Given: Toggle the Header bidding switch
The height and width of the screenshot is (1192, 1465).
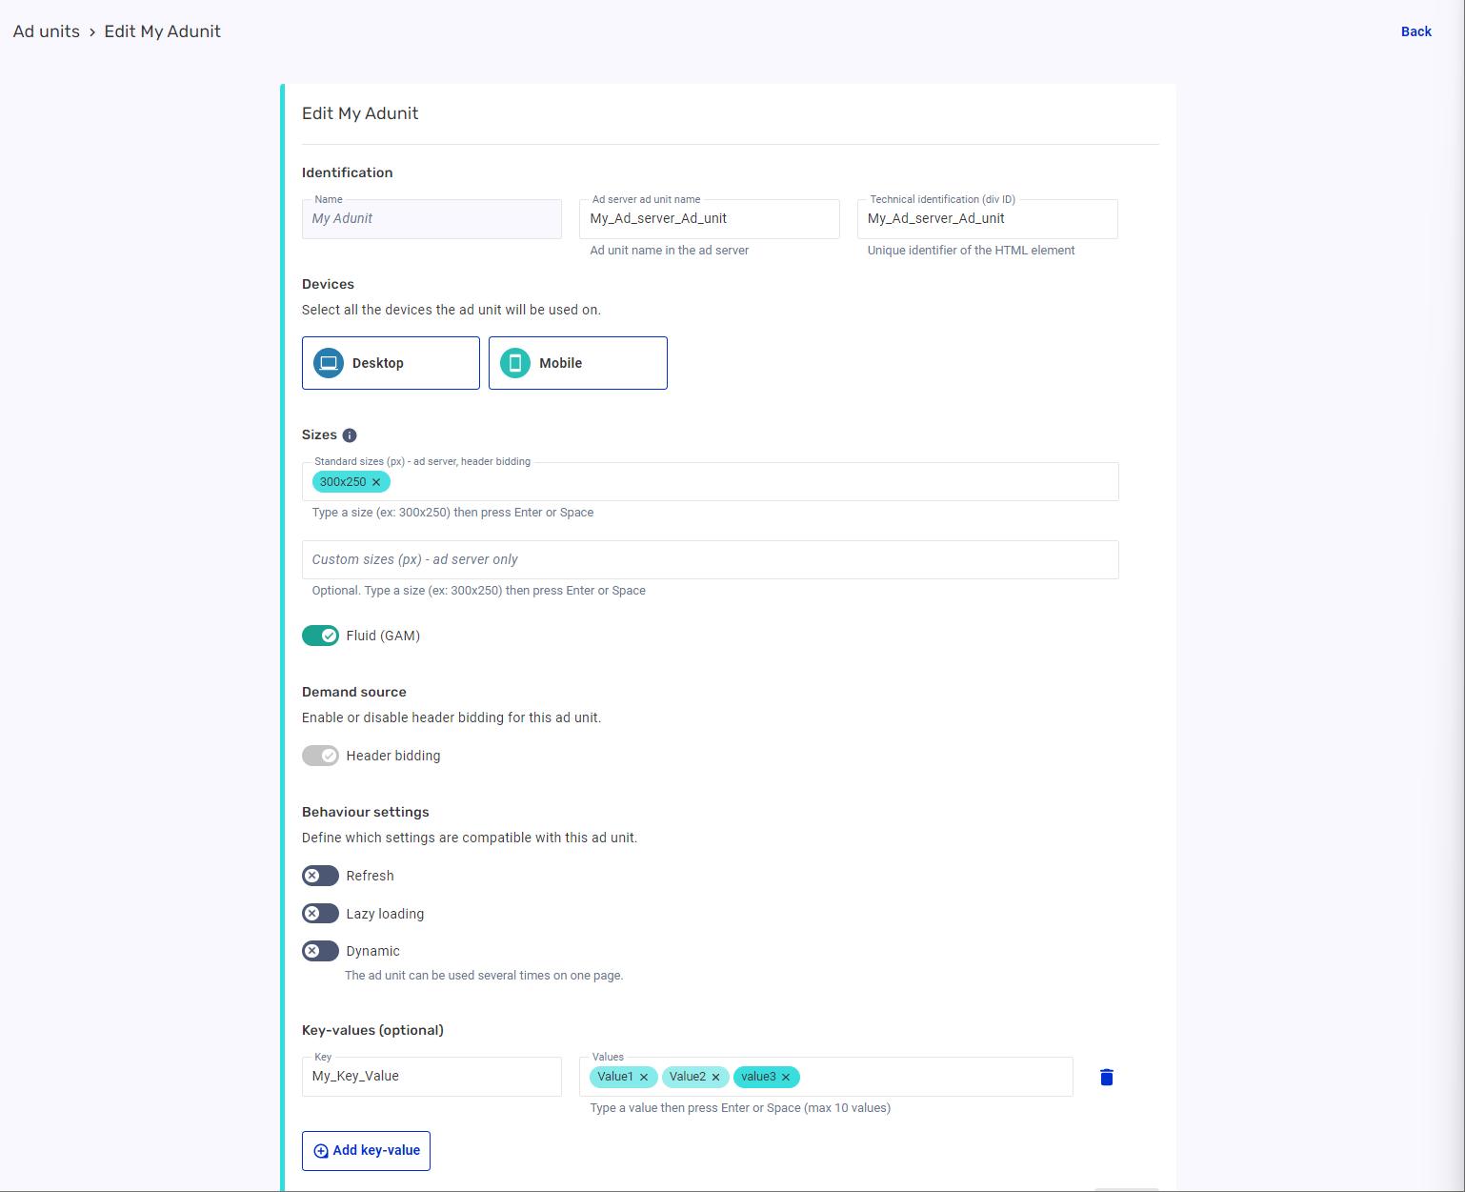Looking at the screenshot, I should pyautogui.click(x=321, y=756).
